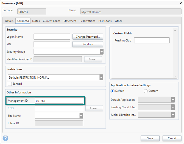Switch to the Other tab

[118, 21]
